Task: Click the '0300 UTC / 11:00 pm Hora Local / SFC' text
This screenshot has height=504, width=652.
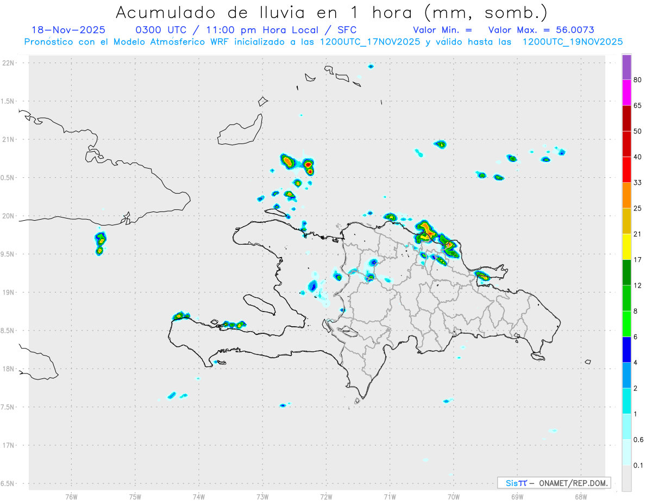Action: pos(246,30)
